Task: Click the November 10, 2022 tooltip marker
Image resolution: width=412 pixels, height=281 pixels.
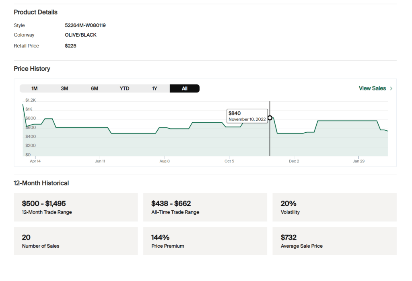Action: (270, 118)
